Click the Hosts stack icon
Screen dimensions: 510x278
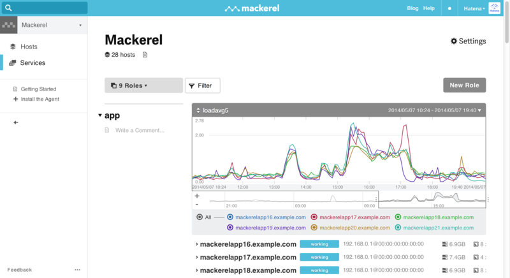click(13, 47)
